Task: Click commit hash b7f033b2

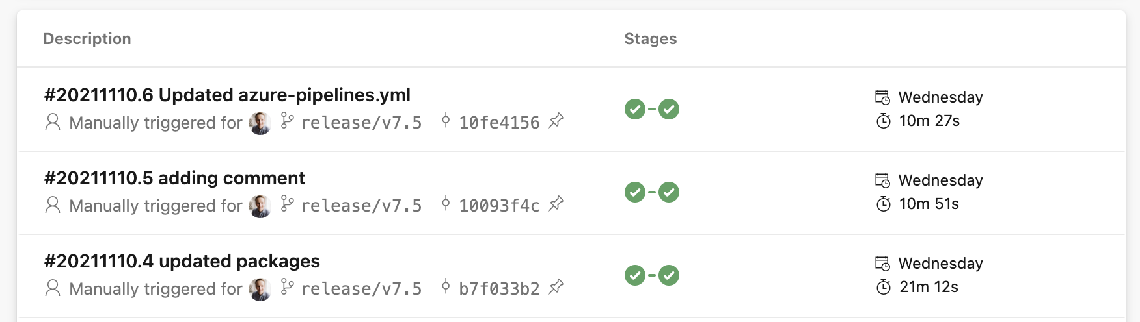Action: pyautogui.click(x=499, y=289)
